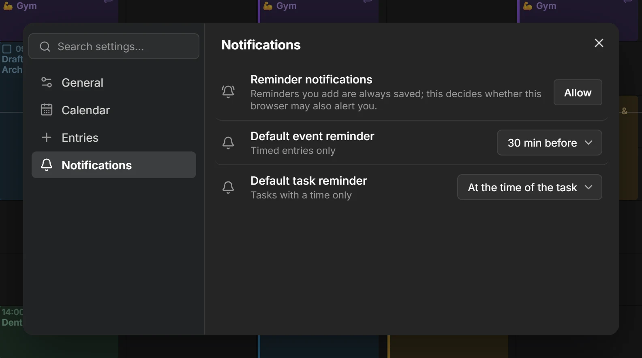Click the Default task reminder label

point(308,181)
